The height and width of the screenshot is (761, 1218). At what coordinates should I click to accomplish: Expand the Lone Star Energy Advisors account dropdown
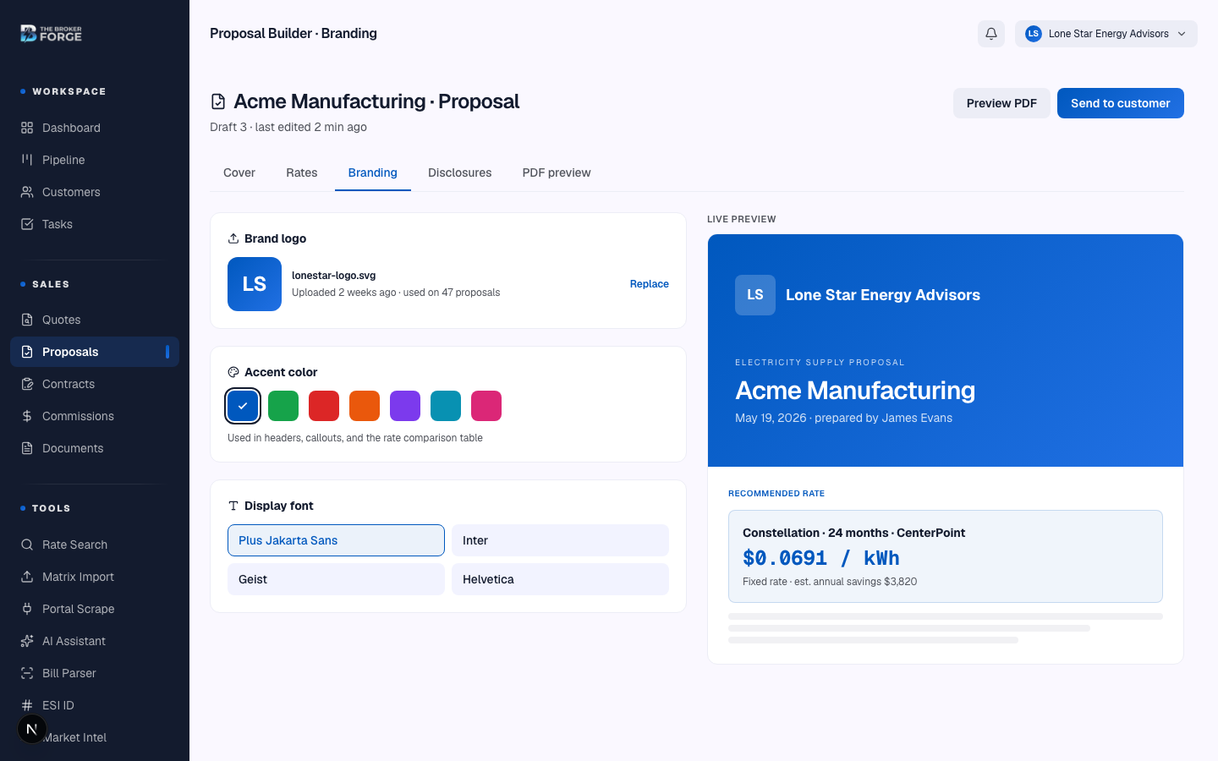coord(1106,34)
